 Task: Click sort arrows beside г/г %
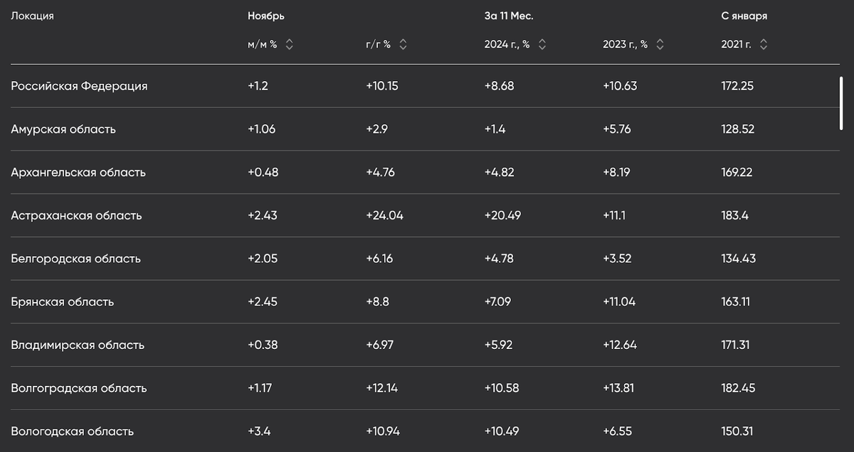pos(403,45)
